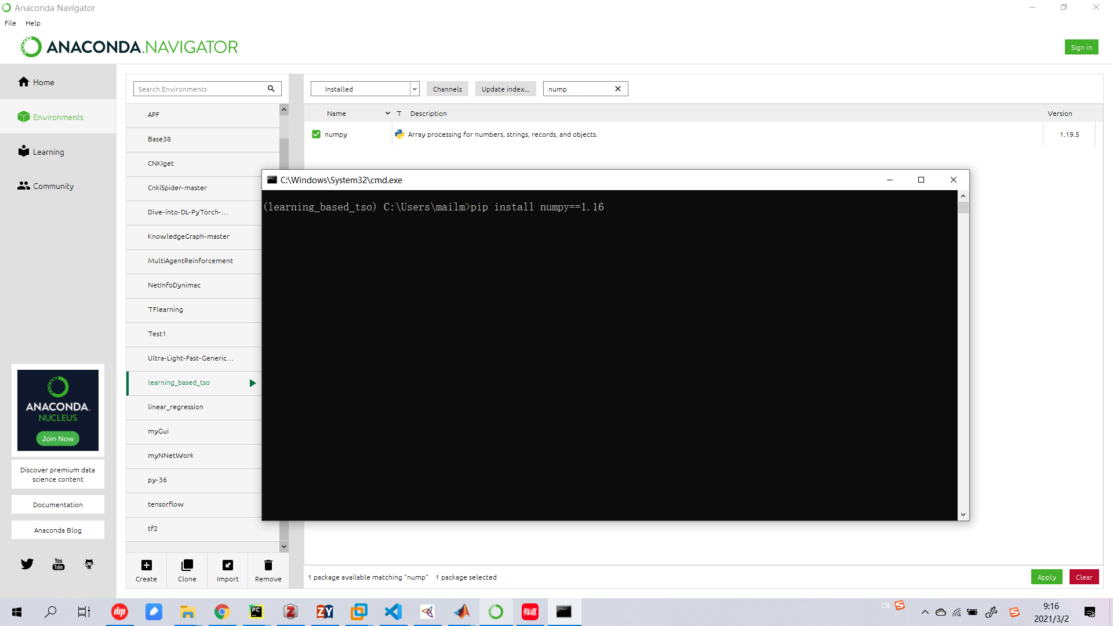Open the Help menu
The width and height of the screenshot is (1113, 626).
[33, 23]
